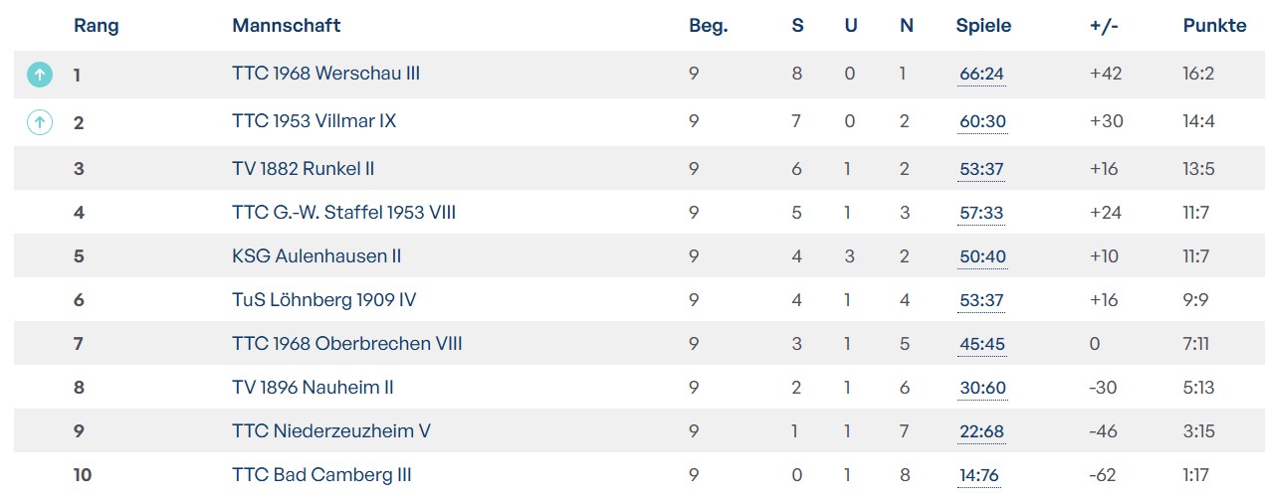This screenshot has height=499, width=1265.
Task: Click the Rang column header
Action: tap(96, 26)
